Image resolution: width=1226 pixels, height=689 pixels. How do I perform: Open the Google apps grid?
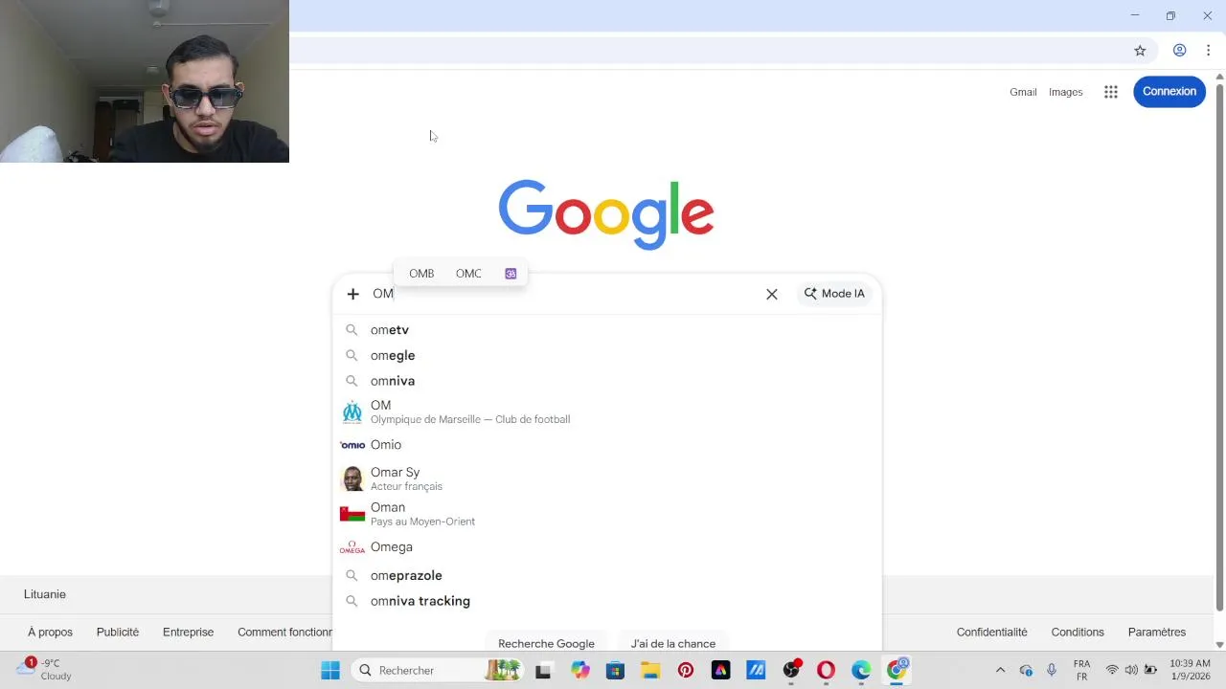[x=1111, y=92]
